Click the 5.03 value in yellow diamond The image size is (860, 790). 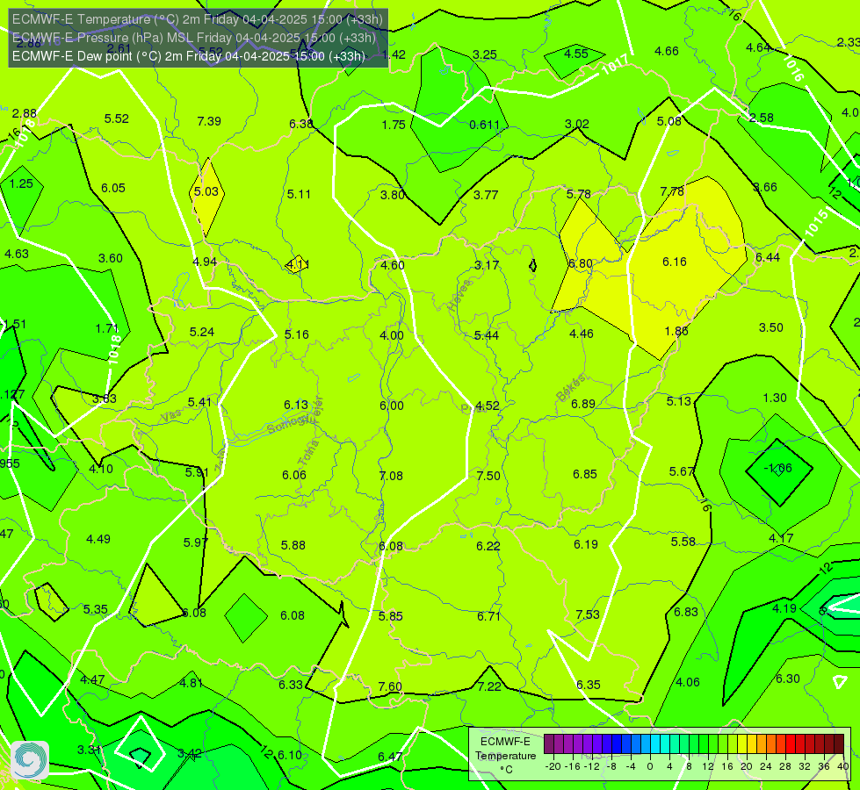click(206, 191)
